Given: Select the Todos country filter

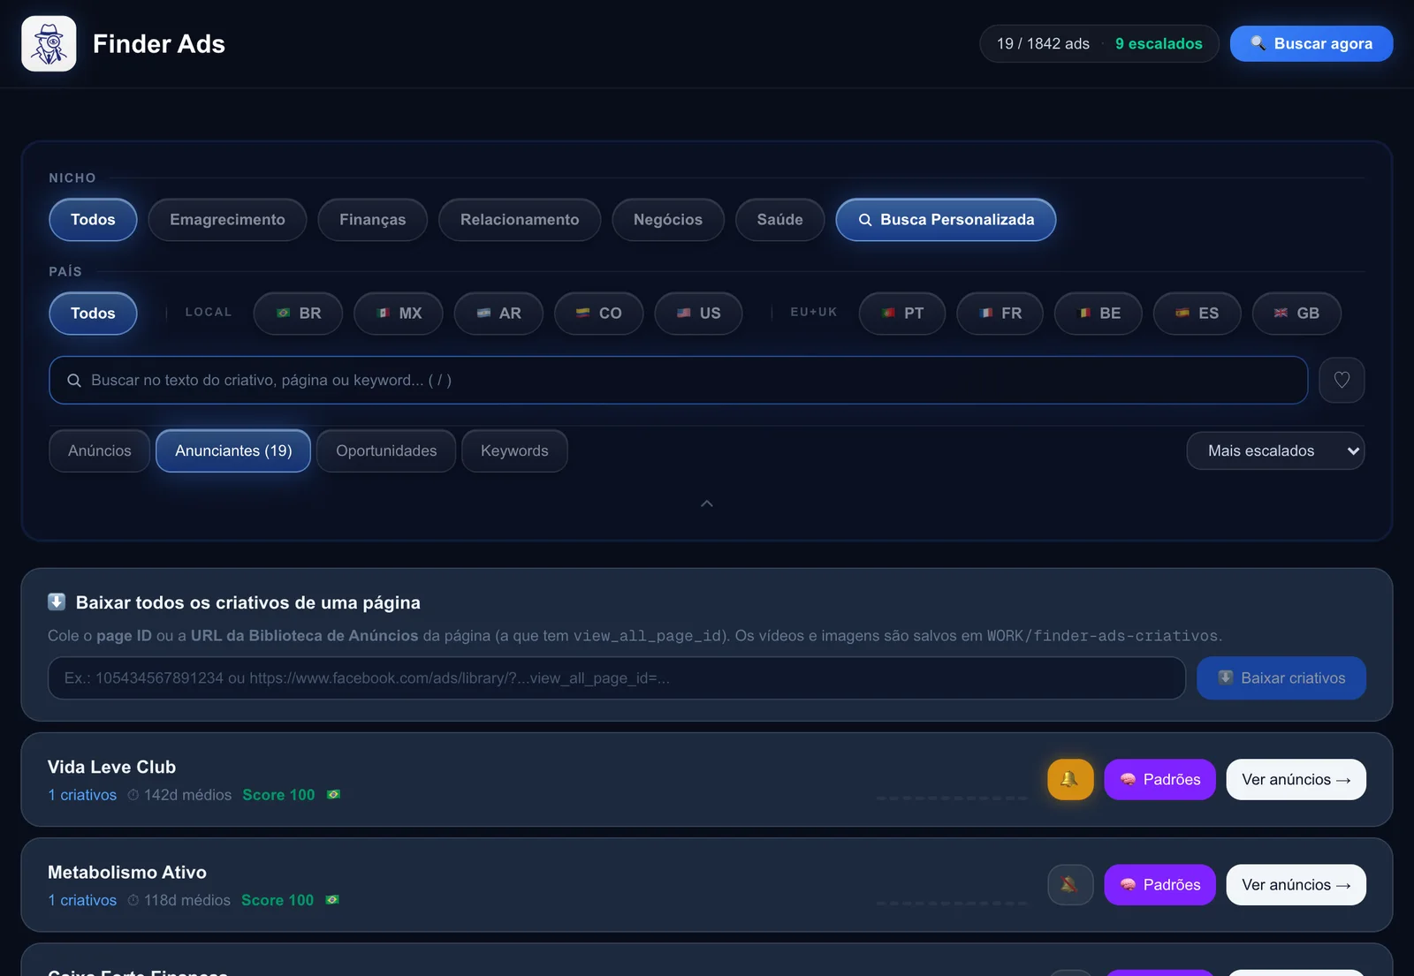Looking at the screenshot, I should click(93, 313).
